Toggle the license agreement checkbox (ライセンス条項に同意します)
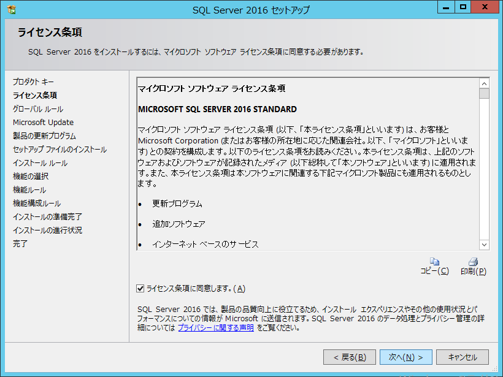The image size is (503, 377). 141,288
